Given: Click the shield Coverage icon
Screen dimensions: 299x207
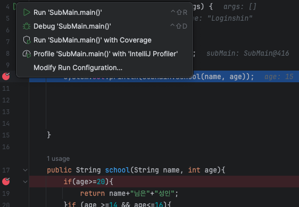Looking at the screenshot, I should [x=27, y=40].
